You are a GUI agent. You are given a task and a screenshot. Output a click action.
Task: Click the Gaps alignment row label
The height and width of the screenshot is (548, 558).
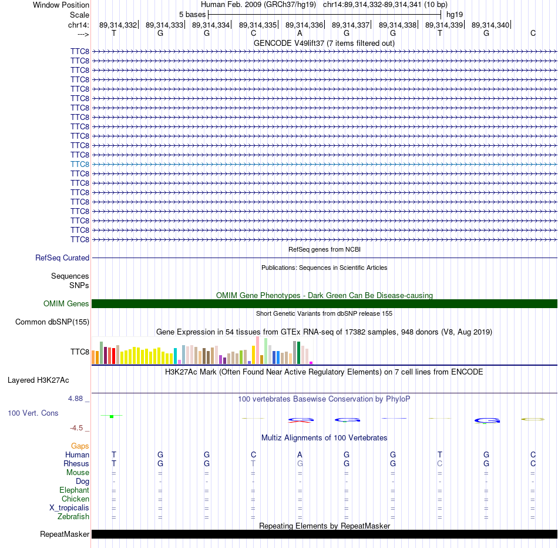(x=80, y=446)
